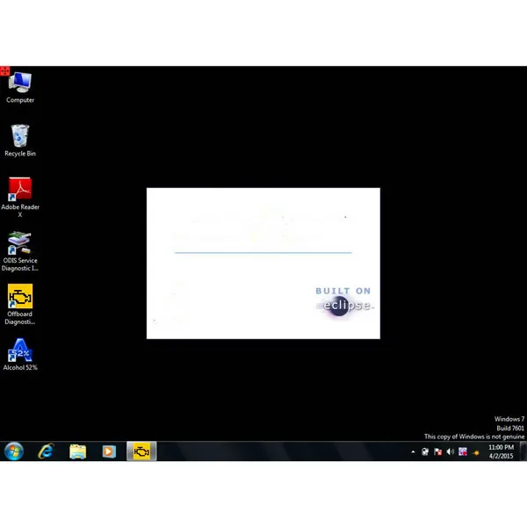Open Windows Explorer folder on taskbar
Screen dimensions: 527x527
pos(77,451)
